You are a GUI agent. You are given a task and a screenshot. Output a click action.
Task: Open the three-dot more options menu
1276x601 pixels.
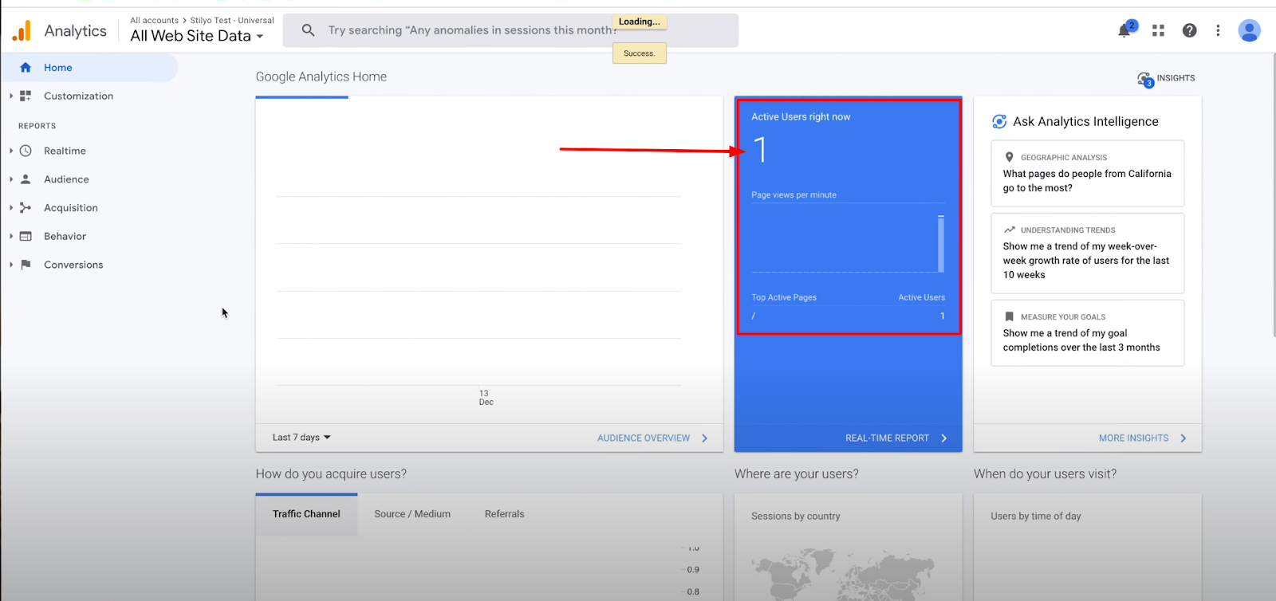pyautogui.click(x=1218, y=30)
